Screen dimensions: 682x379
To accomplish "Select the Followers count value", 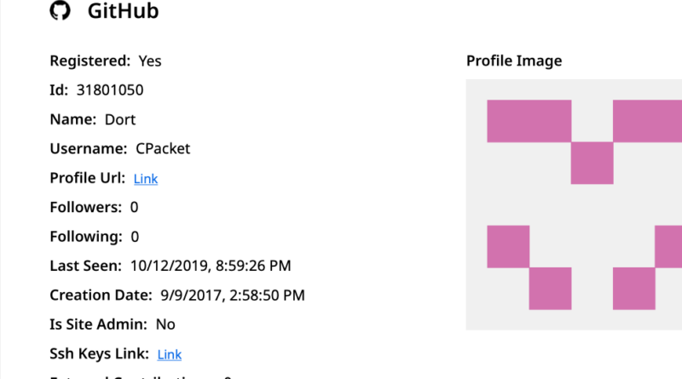I will [135, 208].
